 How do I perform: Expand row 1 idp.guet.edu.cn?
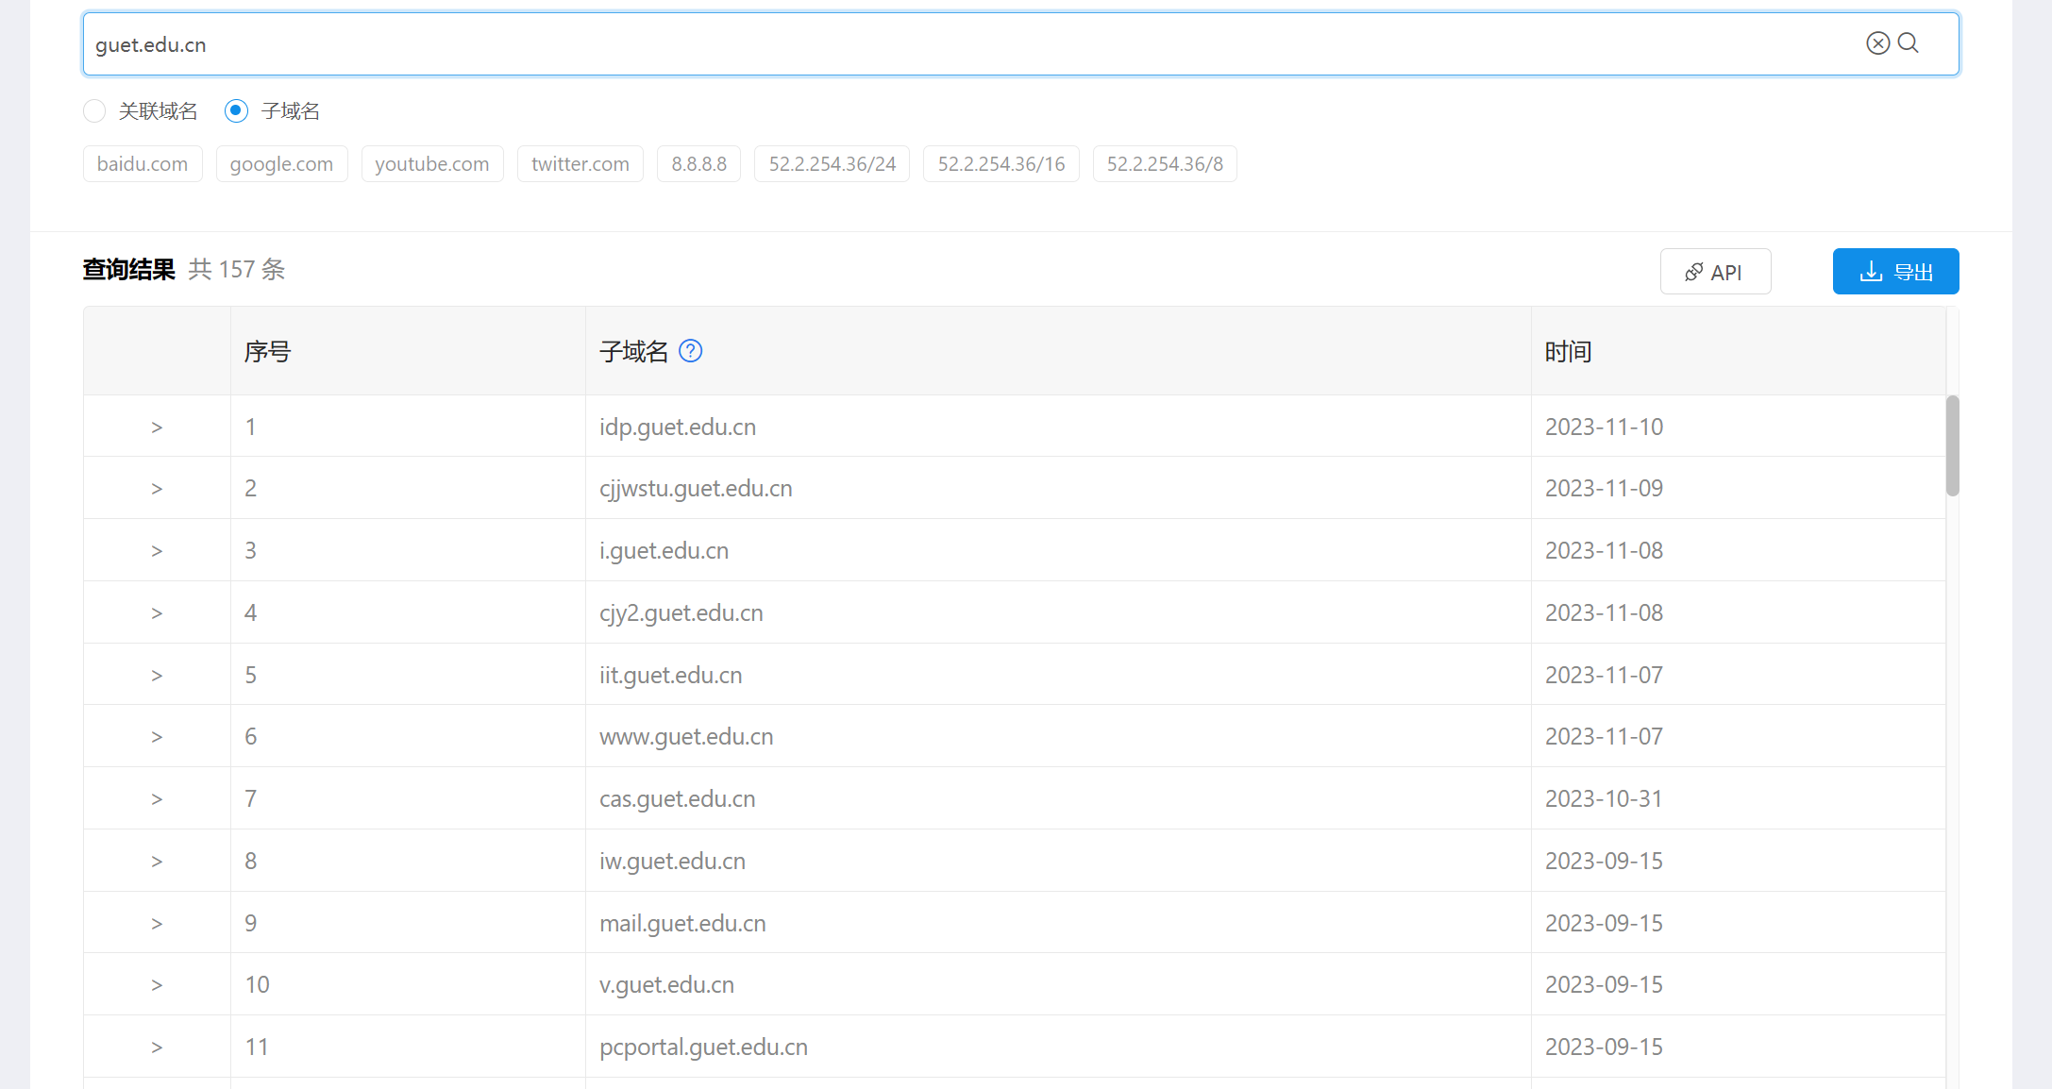tap(157, 427)
